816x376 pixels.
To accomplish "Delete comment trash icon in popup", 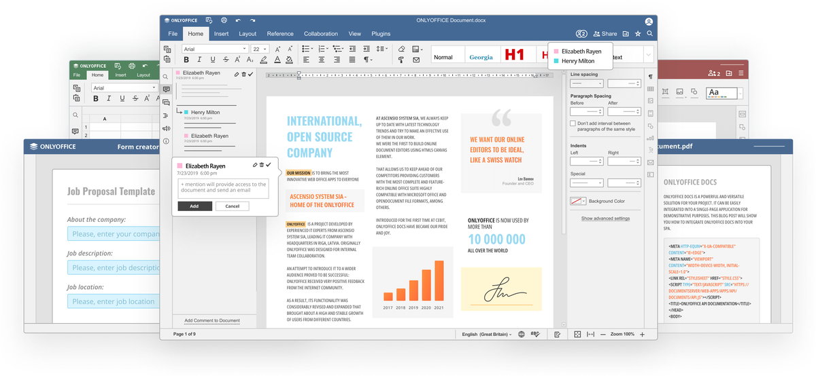I will coord(262,165).
